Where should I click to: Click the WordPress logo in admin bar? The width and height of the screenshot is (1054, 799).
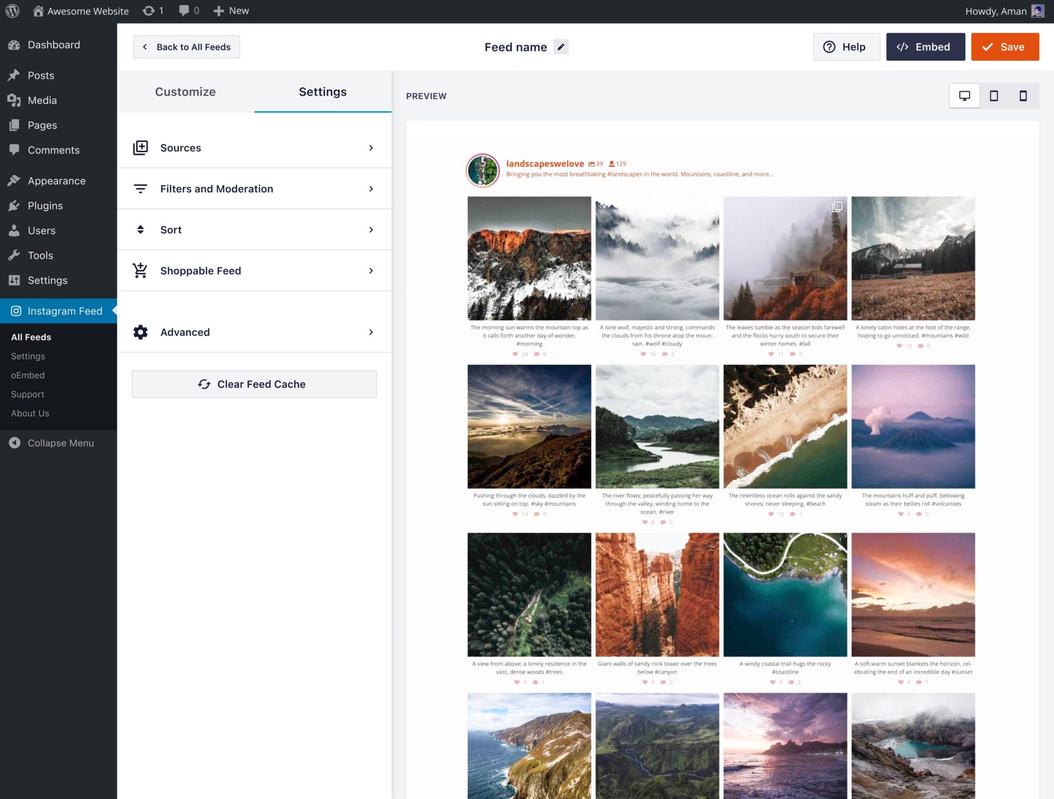click(x=12, y=11)
